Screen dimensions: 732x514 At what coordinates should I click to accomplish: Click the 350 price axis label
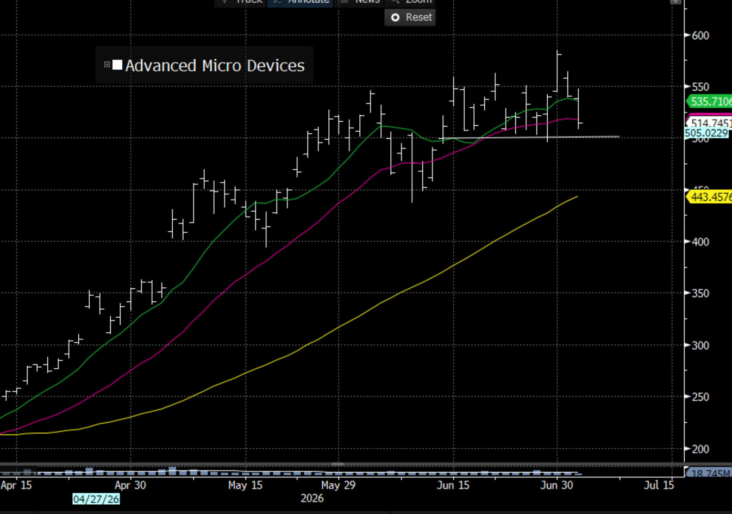point(700,293)
